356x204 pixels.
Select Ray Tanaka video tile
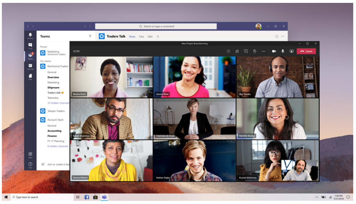[x=278, y=77]
